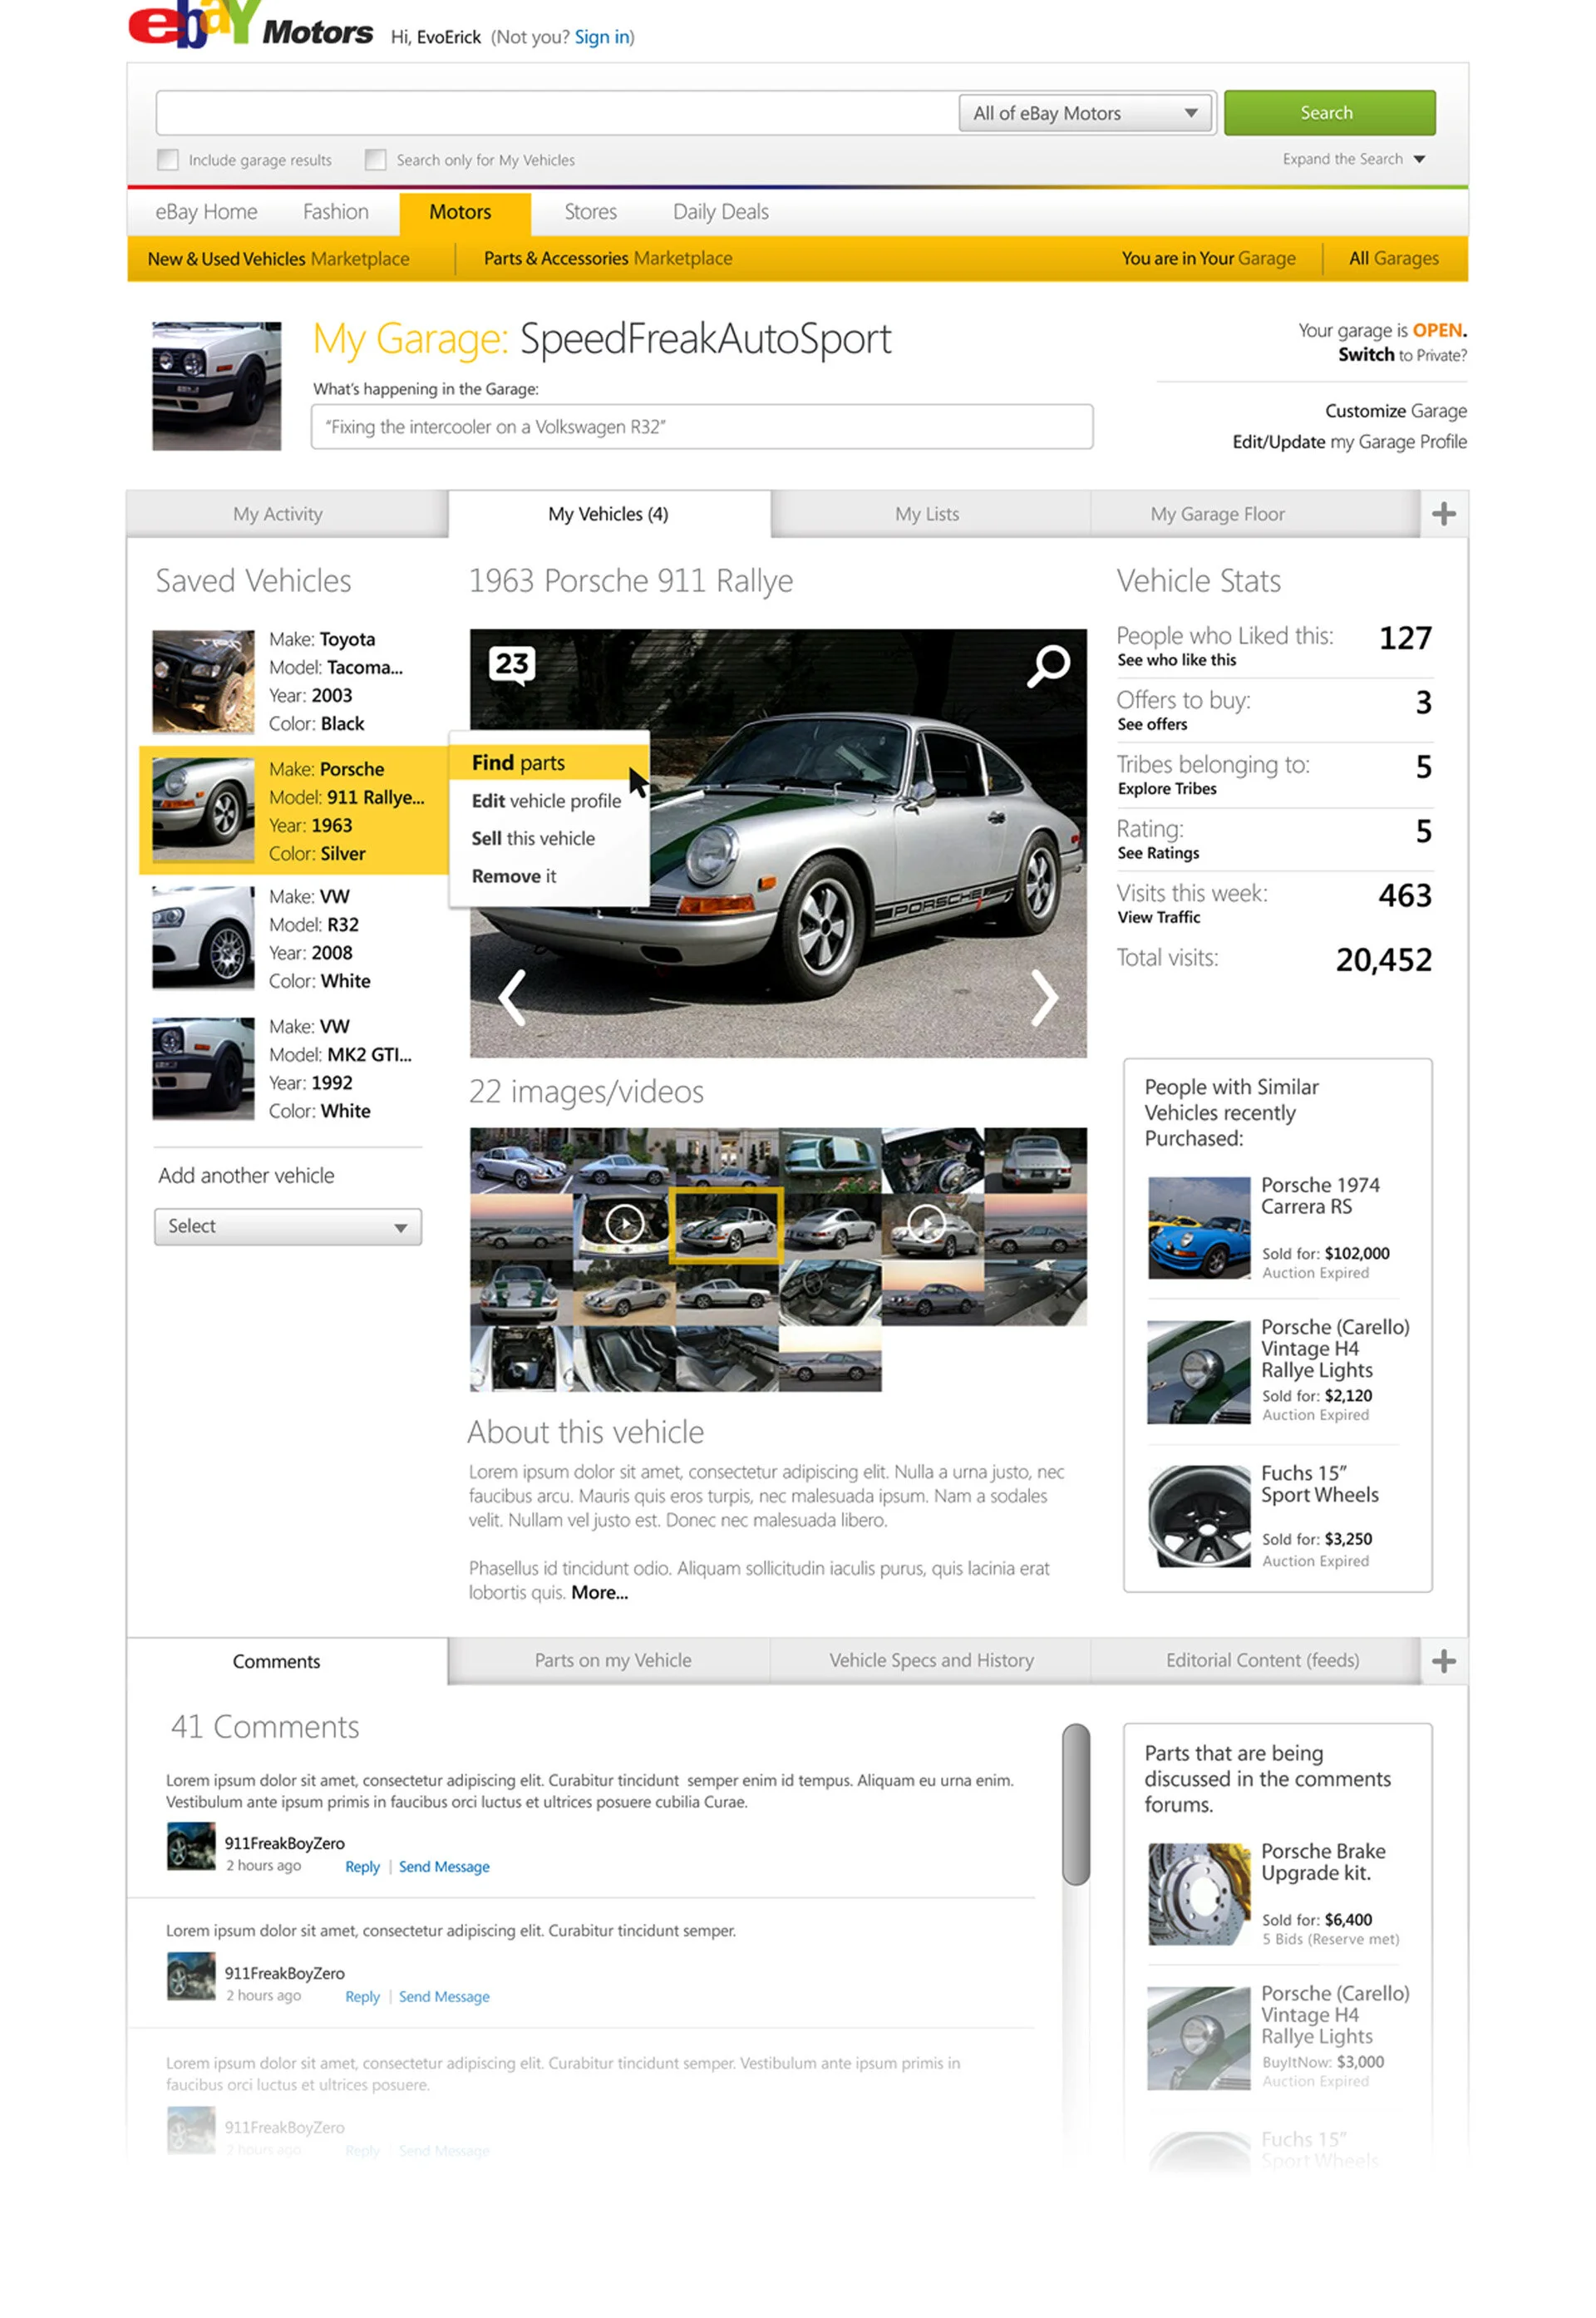
Task: Open Parts & Accessories Marketplace
Action: (608, 259)
